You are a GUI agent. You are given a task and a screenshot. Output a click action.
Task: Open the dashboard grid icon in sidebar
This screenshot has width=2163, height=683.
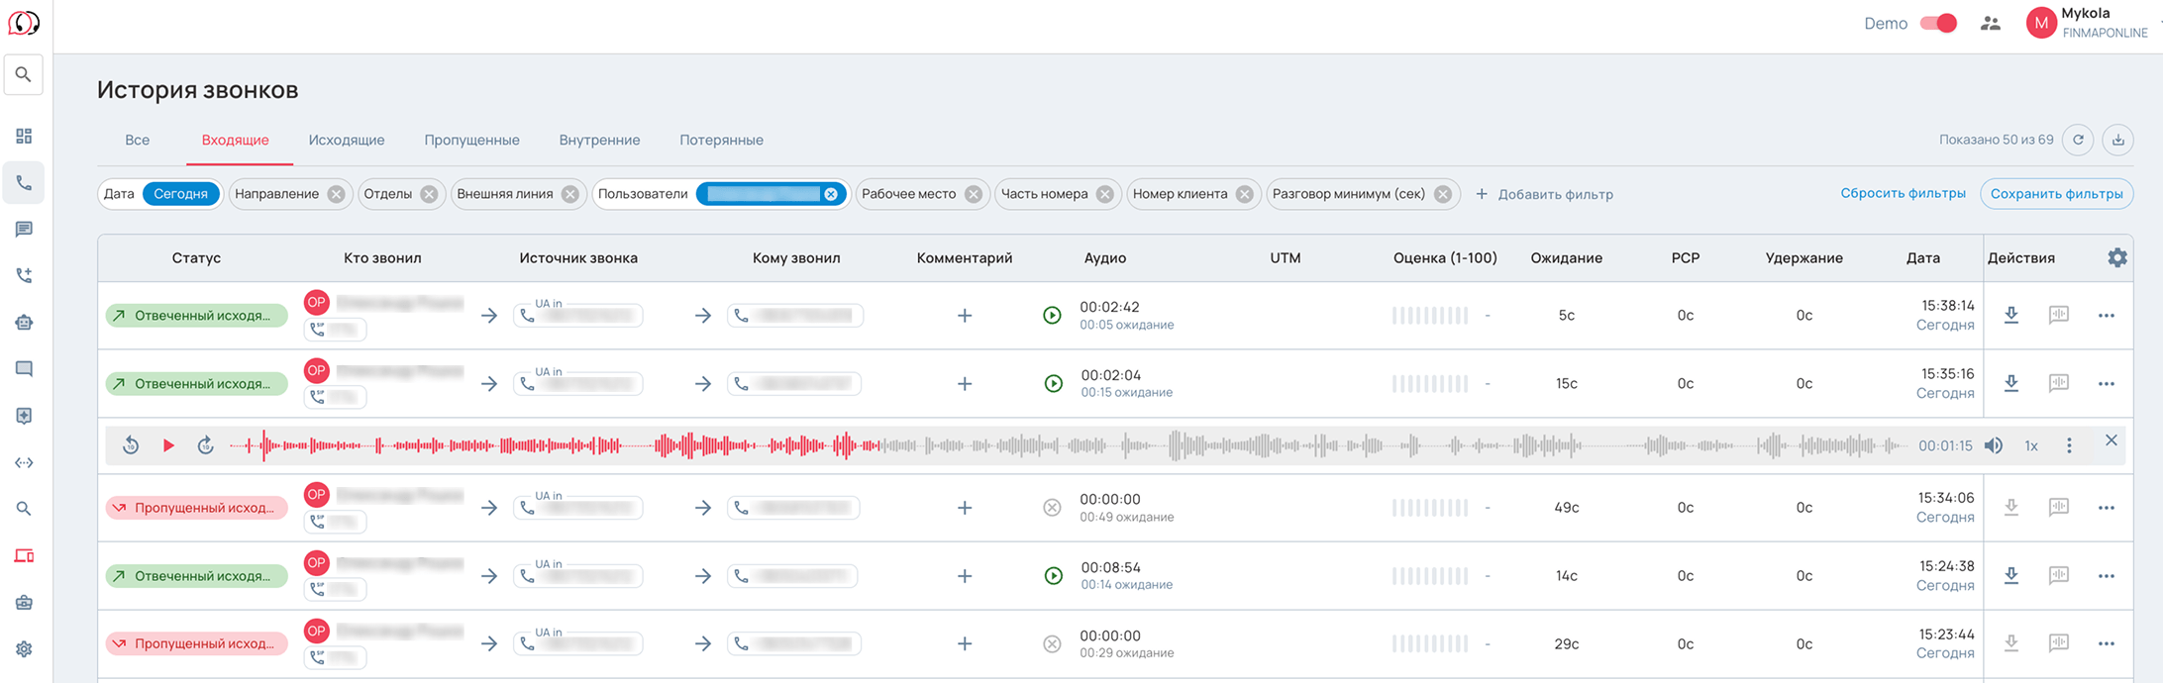[24, 137]
